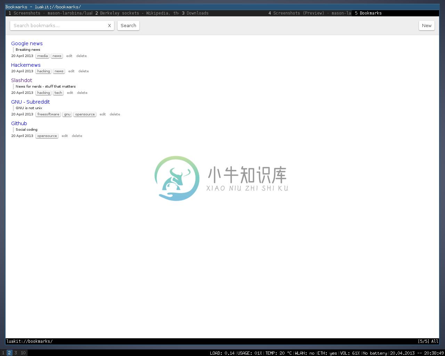Click the luakit://bookmarks/ status bar URL

[x=30, y=341]
